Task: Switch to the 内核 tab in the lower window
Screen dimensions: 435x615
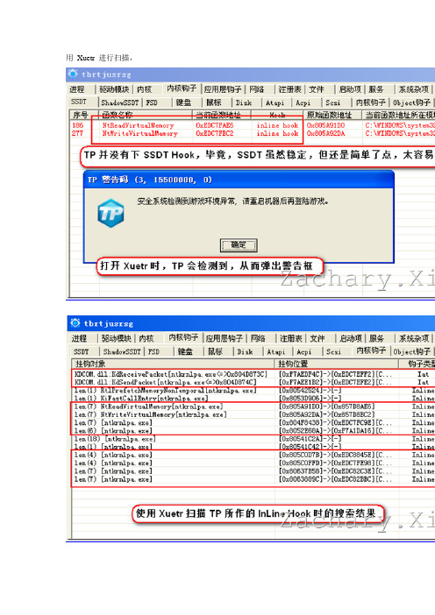Action: 146,338
